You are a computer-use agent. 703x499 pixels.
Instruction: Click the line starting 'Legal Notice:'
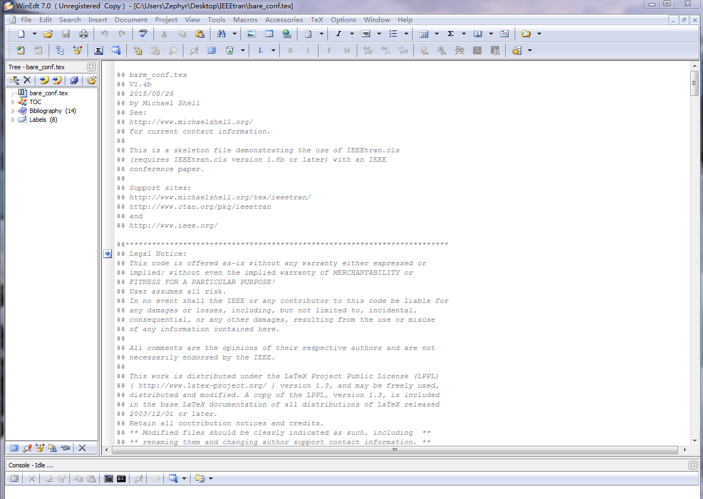tap(152, 254)
